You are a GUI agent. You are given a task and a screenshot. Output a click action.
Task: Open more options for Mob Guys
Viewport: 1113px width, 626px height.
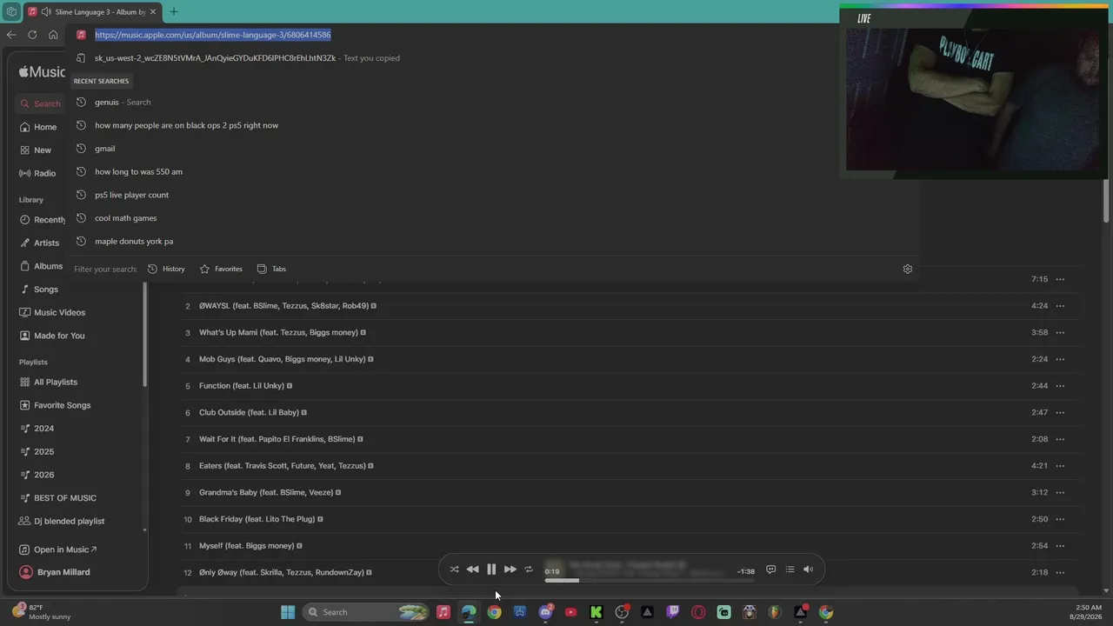click(x=1060, y=359)
